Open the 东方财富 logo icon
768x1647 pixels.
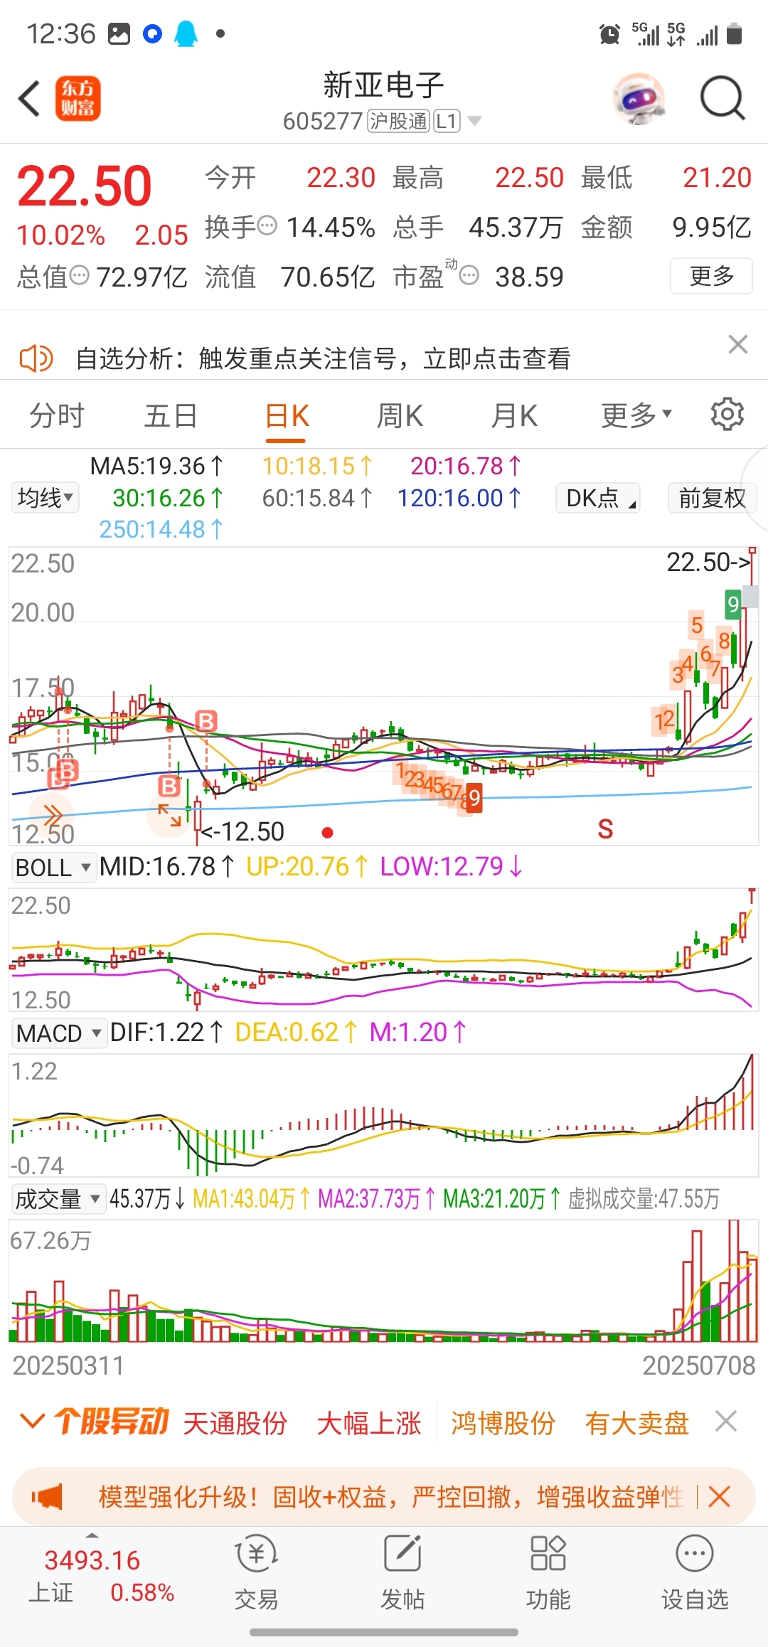click(x=78, y=98)
